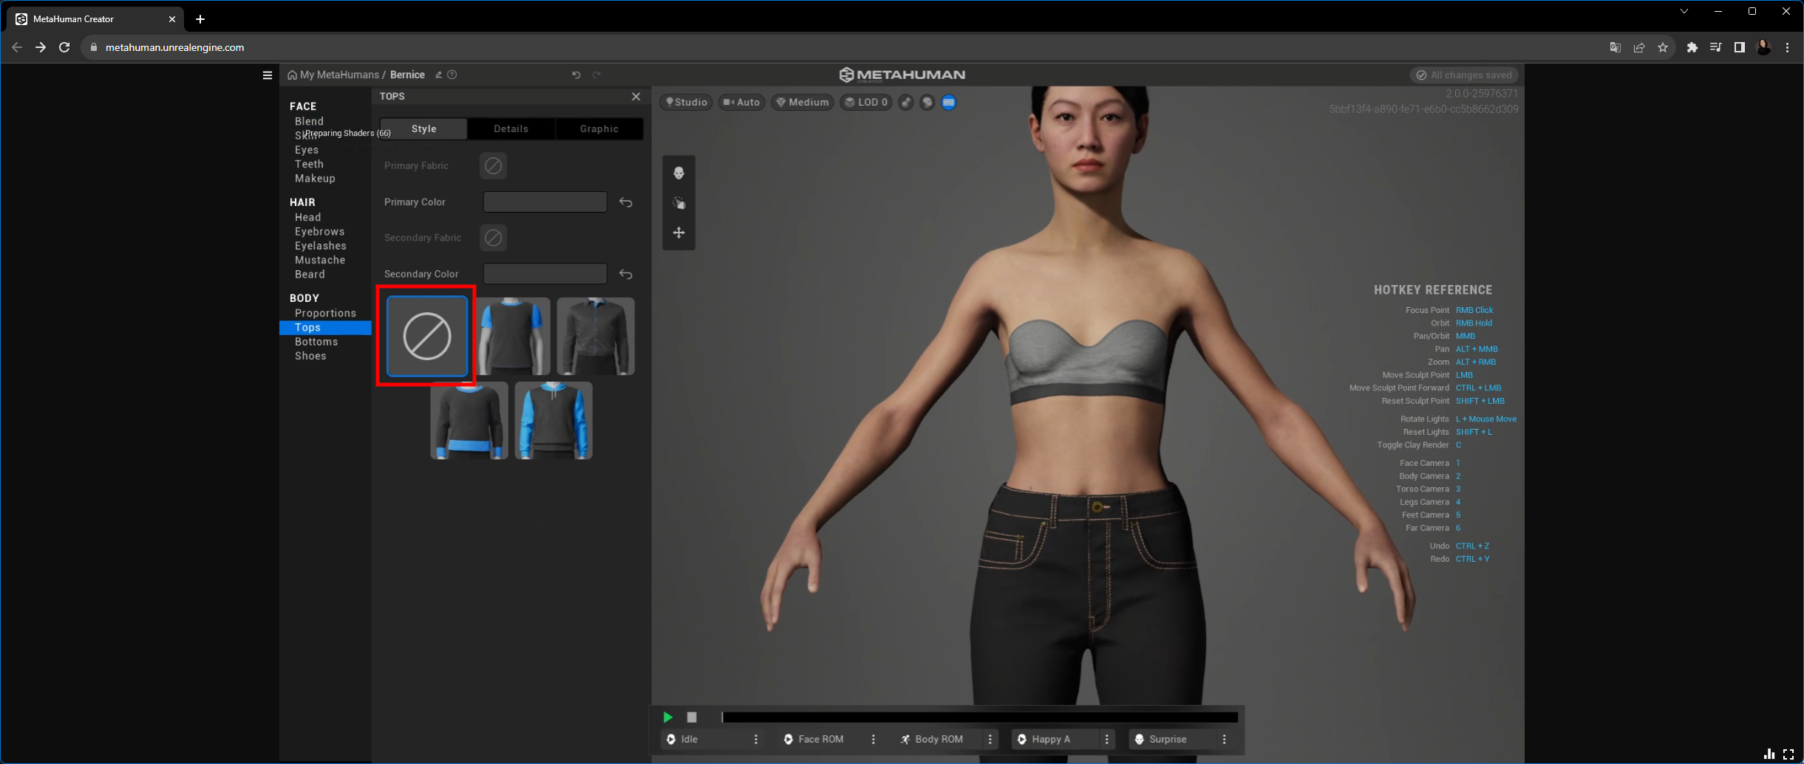Viewport: 1804px width, 764px height.
Task: Open the Teeth section
Action: 309,165
